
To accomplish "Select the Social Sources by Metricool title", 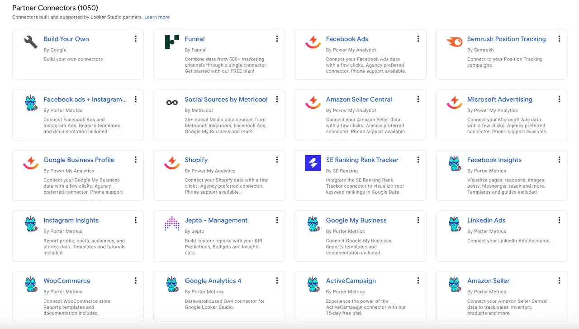I will (226, 99).
